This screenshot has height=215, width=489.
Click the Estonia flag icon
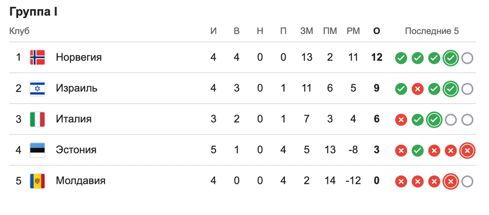pyautogui.click(x=37, y=150)
